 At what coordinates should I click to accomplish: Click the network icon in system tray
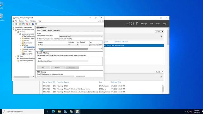pos(188,111)
